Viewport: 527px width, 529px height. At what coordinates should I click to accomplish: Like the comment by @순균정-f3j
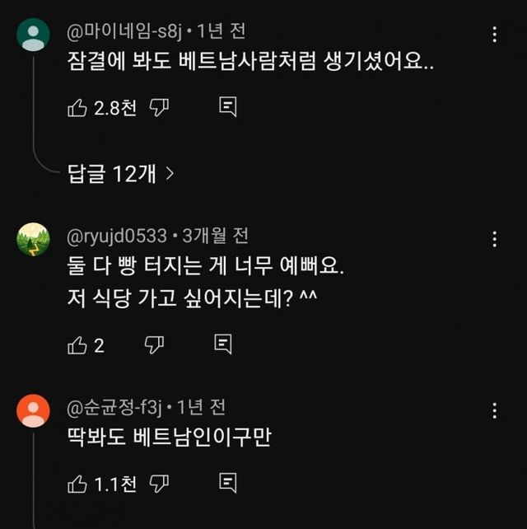pos(77,484)
